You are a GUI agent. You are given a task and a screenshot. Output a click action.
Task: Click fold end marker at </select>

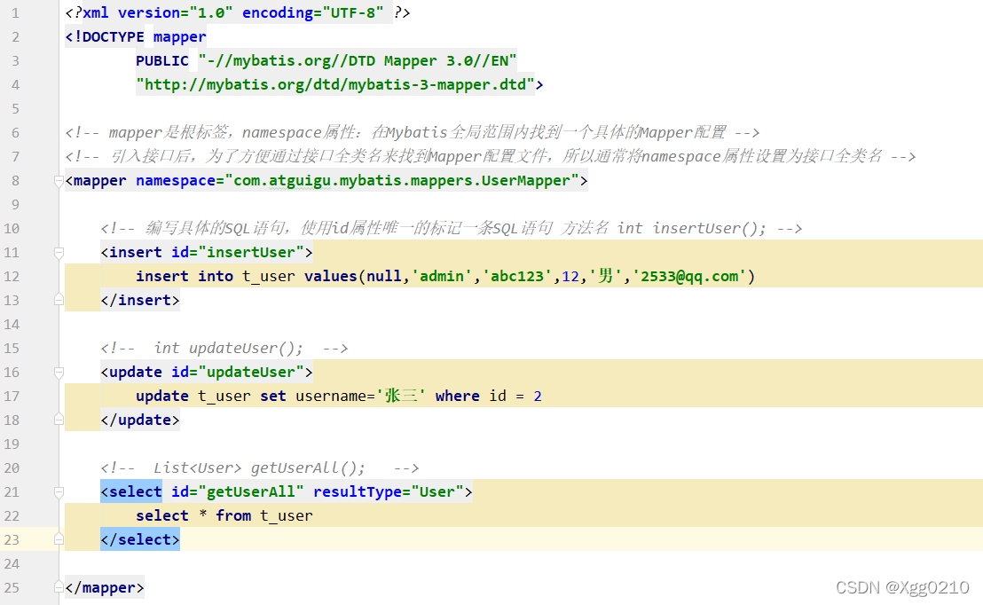[59, 539]
